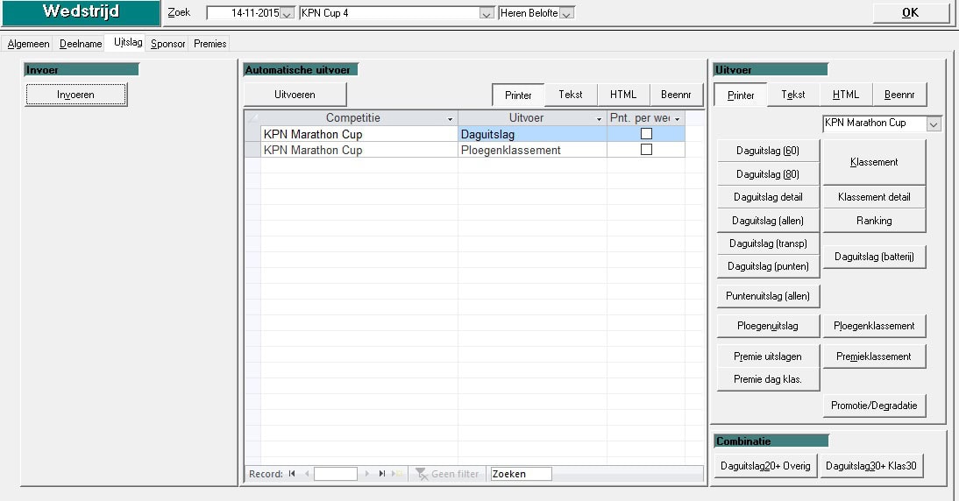Viewport: 959px width, 501px height.
Task: Click the Zoeken search field
Action: (x=521, y=474)
